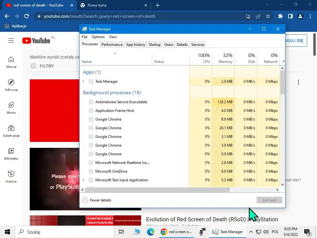Go to Główna home in YouTube sidebar
This screenshot has width=317, height=238.
(x=11, y=62)
